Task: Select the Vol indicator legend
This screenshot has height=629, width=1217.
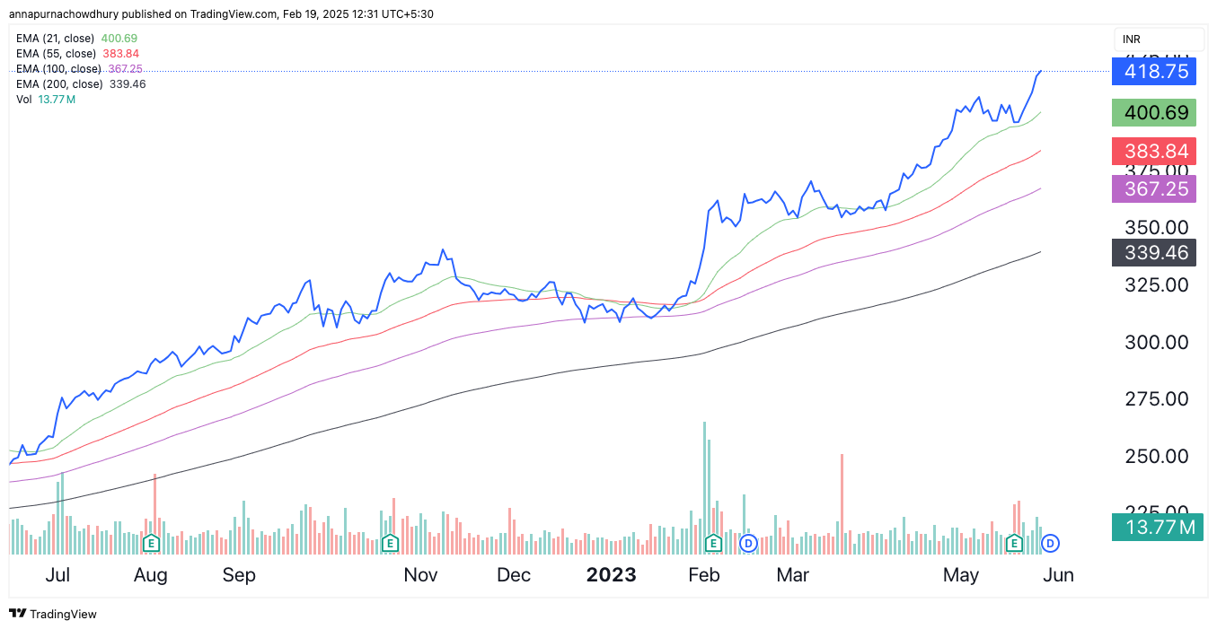Action: [x=24, y=100]
